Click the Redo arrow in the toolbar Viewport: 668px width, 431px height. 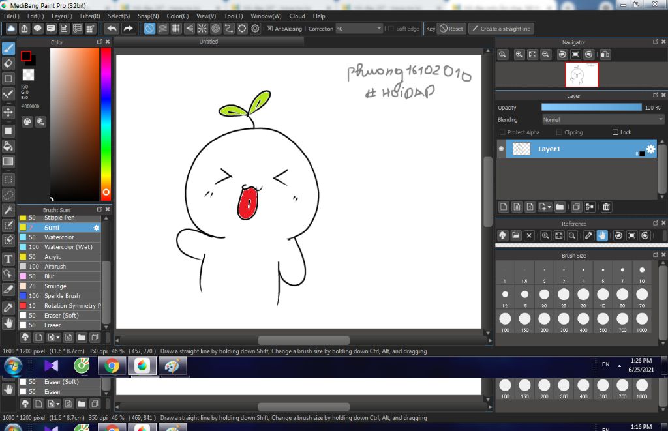pos(128,29)
